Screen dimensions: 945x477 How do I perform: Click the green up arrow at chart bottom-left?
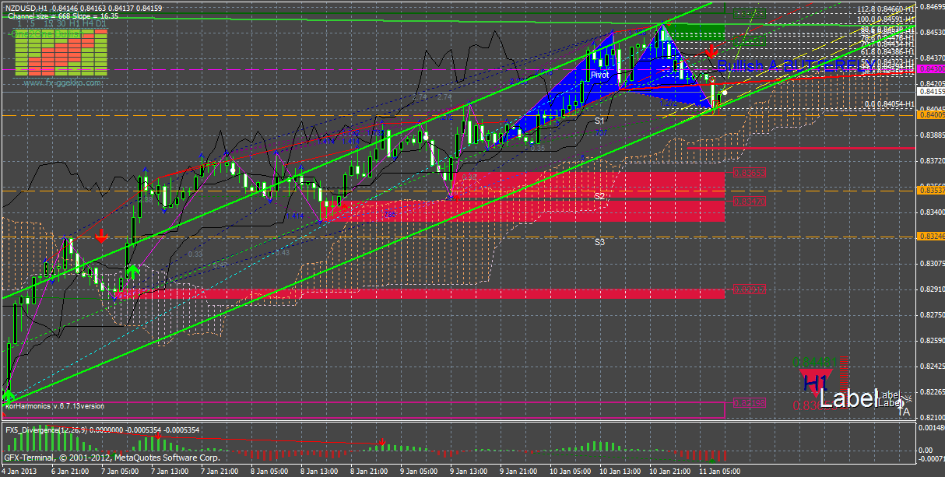9,398
